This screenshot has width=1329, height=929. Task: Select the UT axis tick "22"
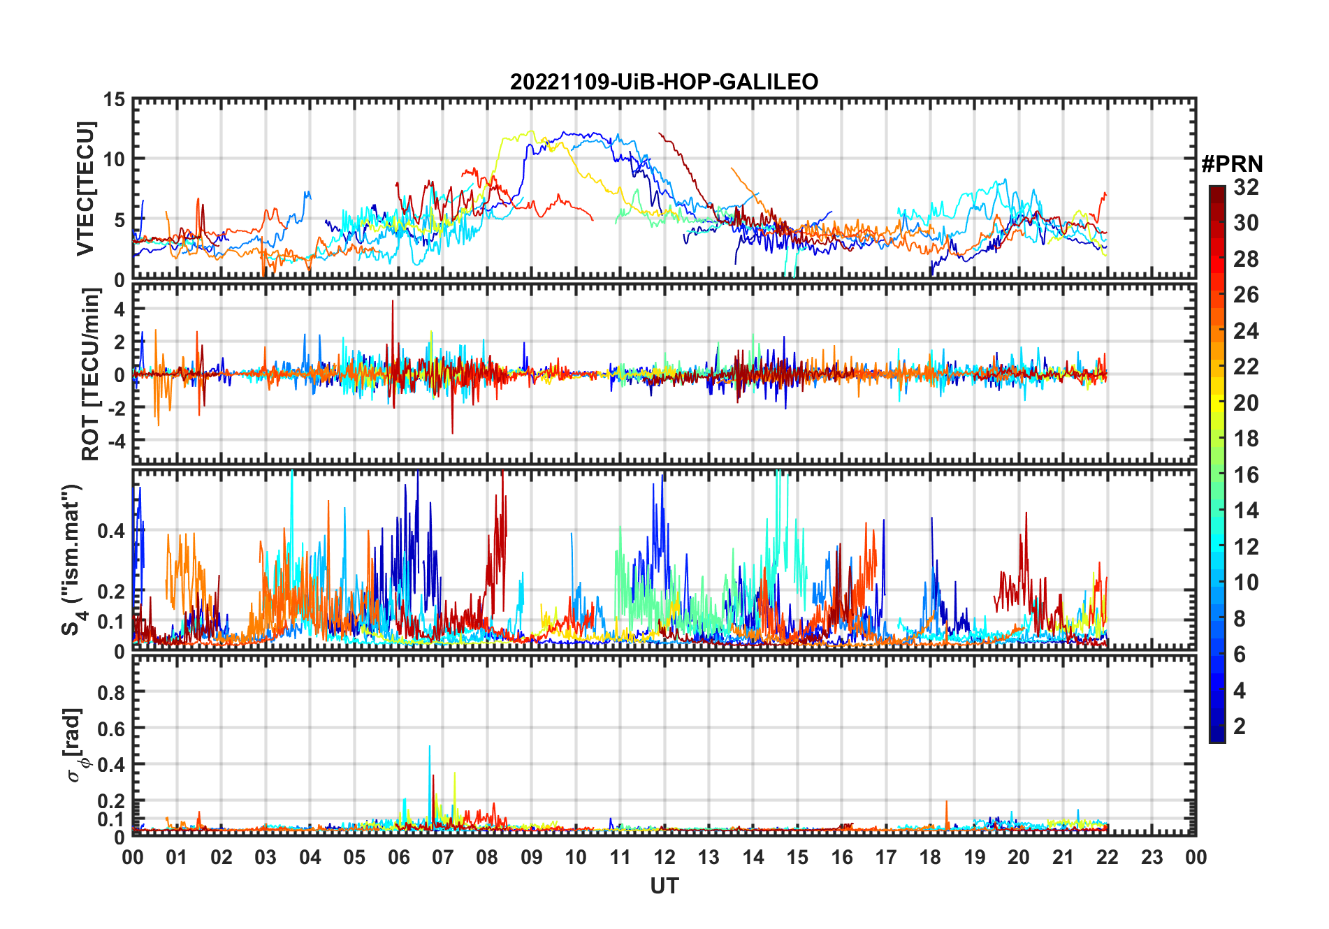tap(1107, 857)
